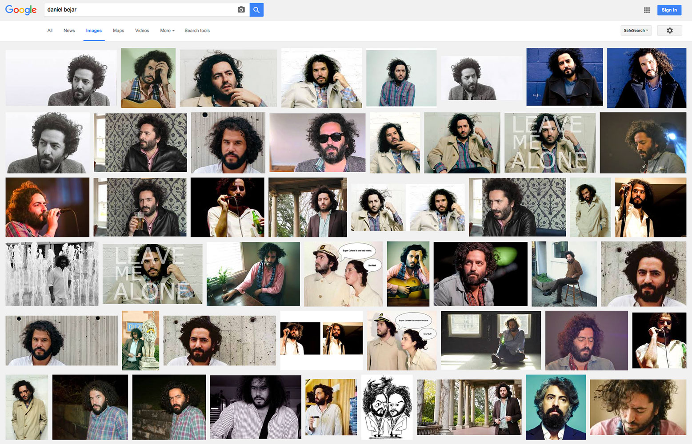The width and height of the screenshot is (692, 444).
Task: Click the blue magnifier search button
Action: tap(256, 10)
